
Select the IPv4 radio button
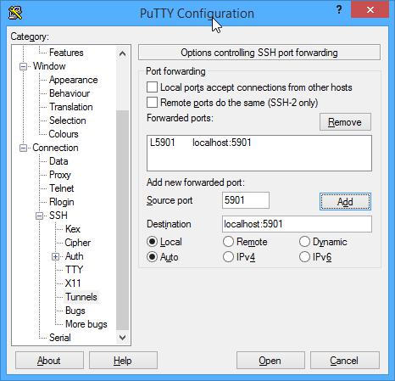click(228, 257)
